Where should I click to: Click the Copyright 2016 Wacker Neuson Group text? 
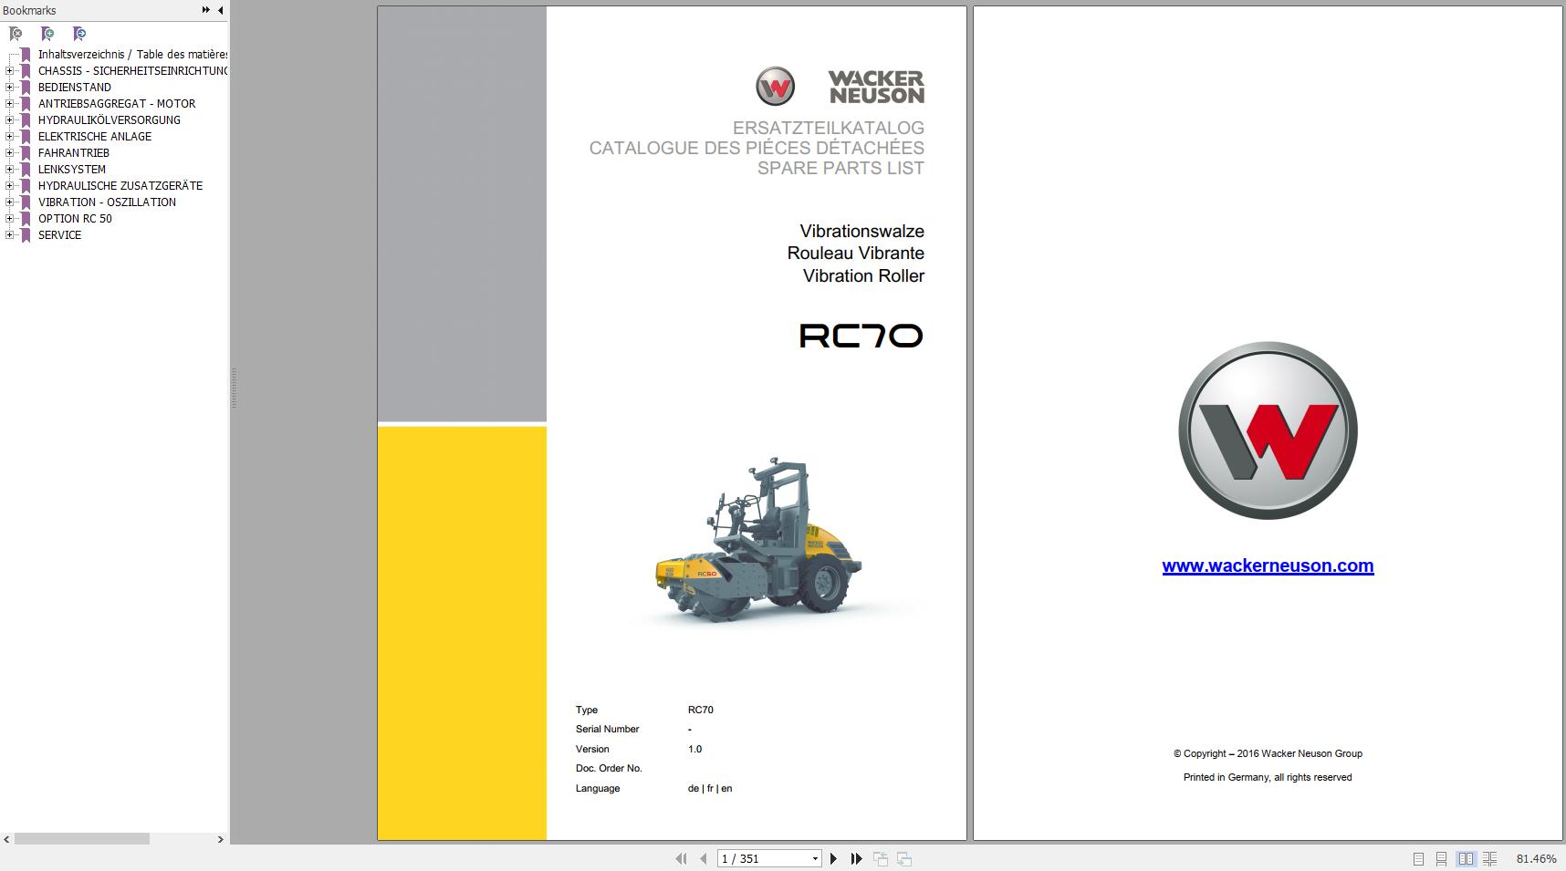[x=1268, y=753]
